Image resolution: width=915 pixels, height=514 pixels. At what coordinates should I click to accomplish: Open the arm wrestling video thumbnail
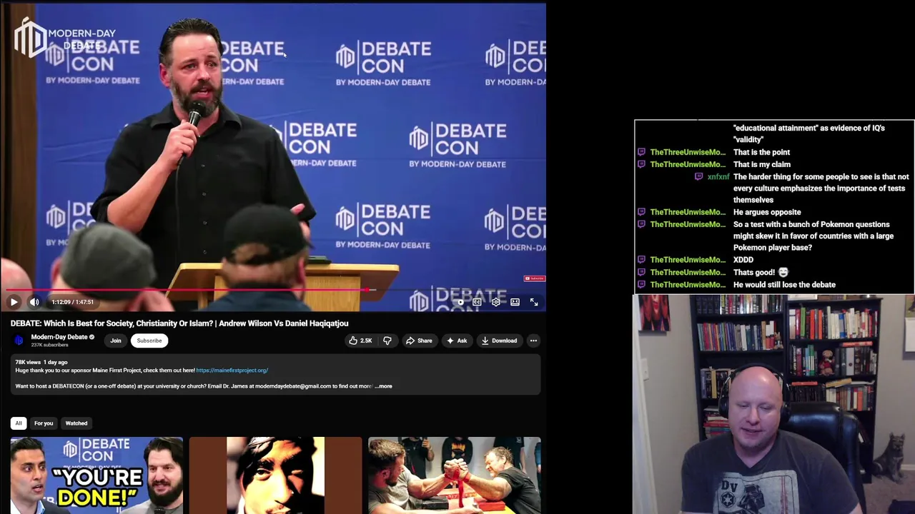[x=455, y=475]
